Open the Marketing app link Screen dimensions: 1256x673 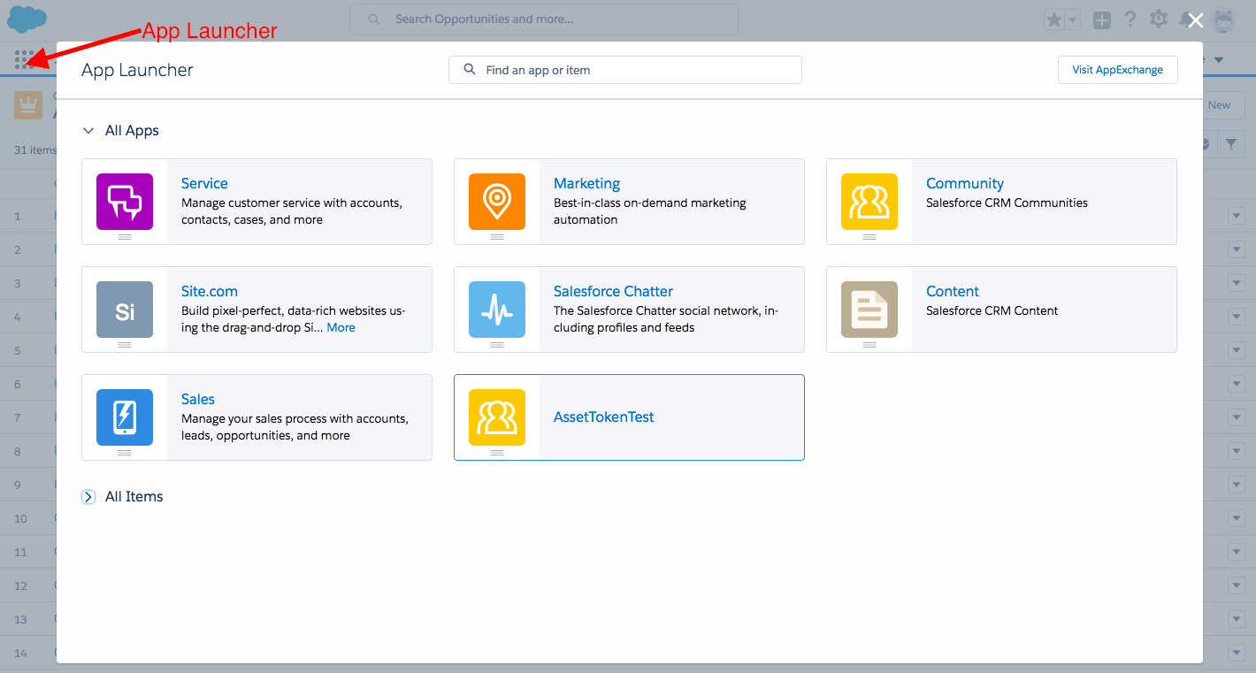[x=586, y=183]
